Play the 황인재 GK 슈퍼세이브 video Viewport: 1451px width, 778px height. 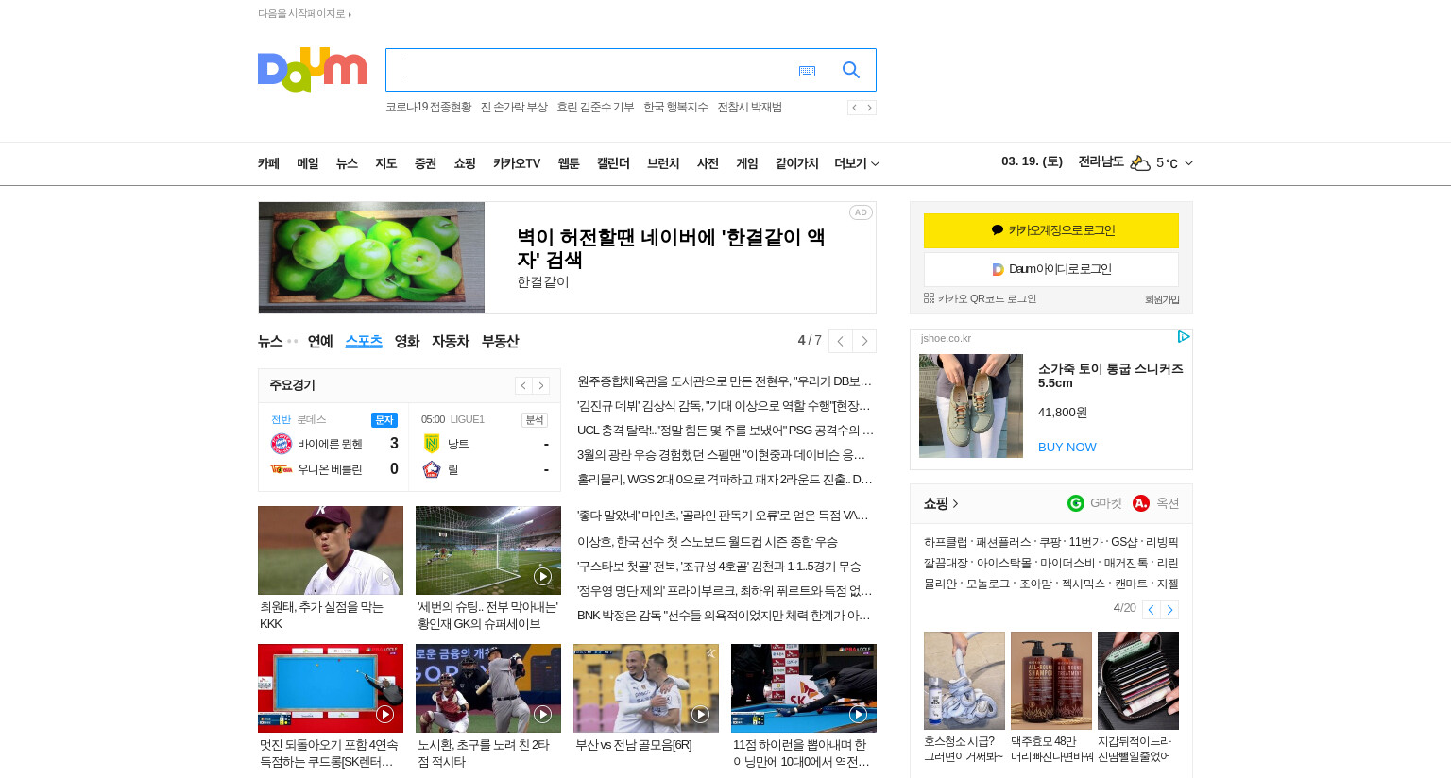pyautogui.click(x=488, y=550)
